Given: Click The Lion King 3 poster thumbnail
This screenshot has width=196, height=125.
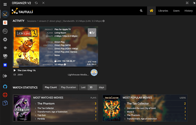Looking at the screenshot, I should coord(26,46).
